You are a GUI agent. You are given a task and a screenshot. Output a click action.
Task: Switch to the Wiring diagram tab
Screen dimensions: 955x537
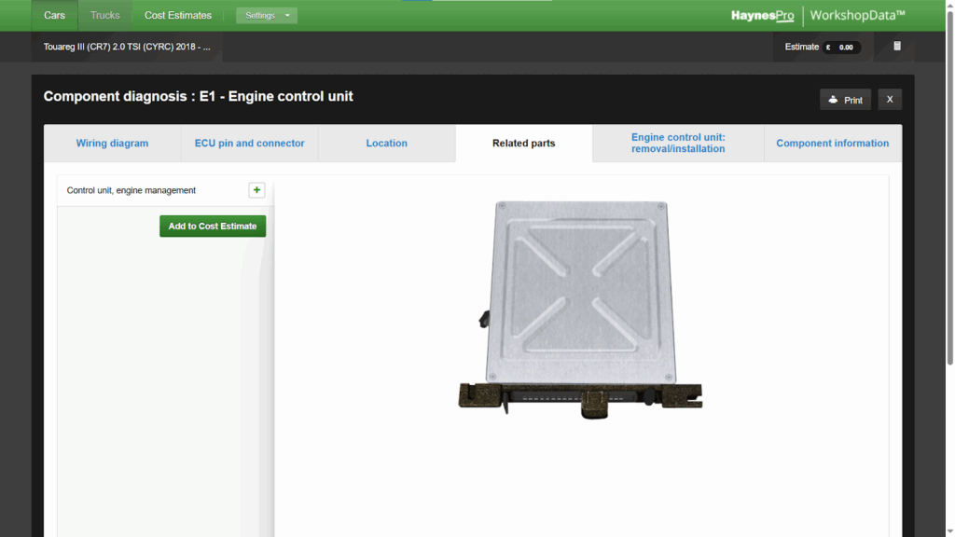[x=112, y=143]
